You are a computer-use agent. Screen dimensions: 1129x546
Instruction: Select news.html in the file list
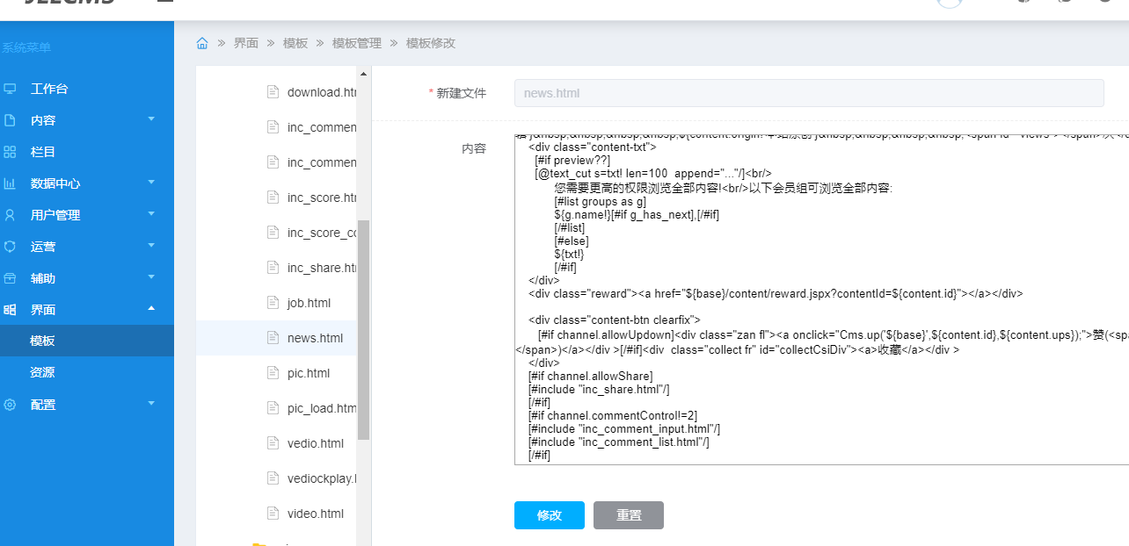316,338
